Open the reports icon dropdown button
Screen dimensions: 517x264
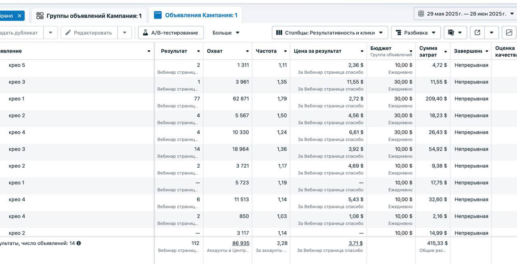(x=455, y=33)
